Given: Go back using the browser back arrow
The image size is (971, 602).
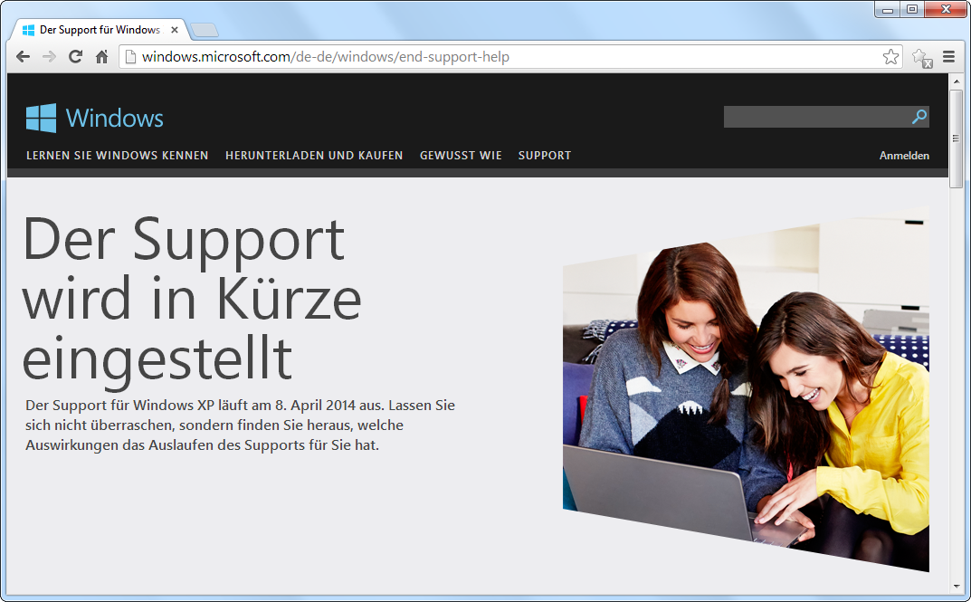Looking at the screenshot, I should (24, 57).
